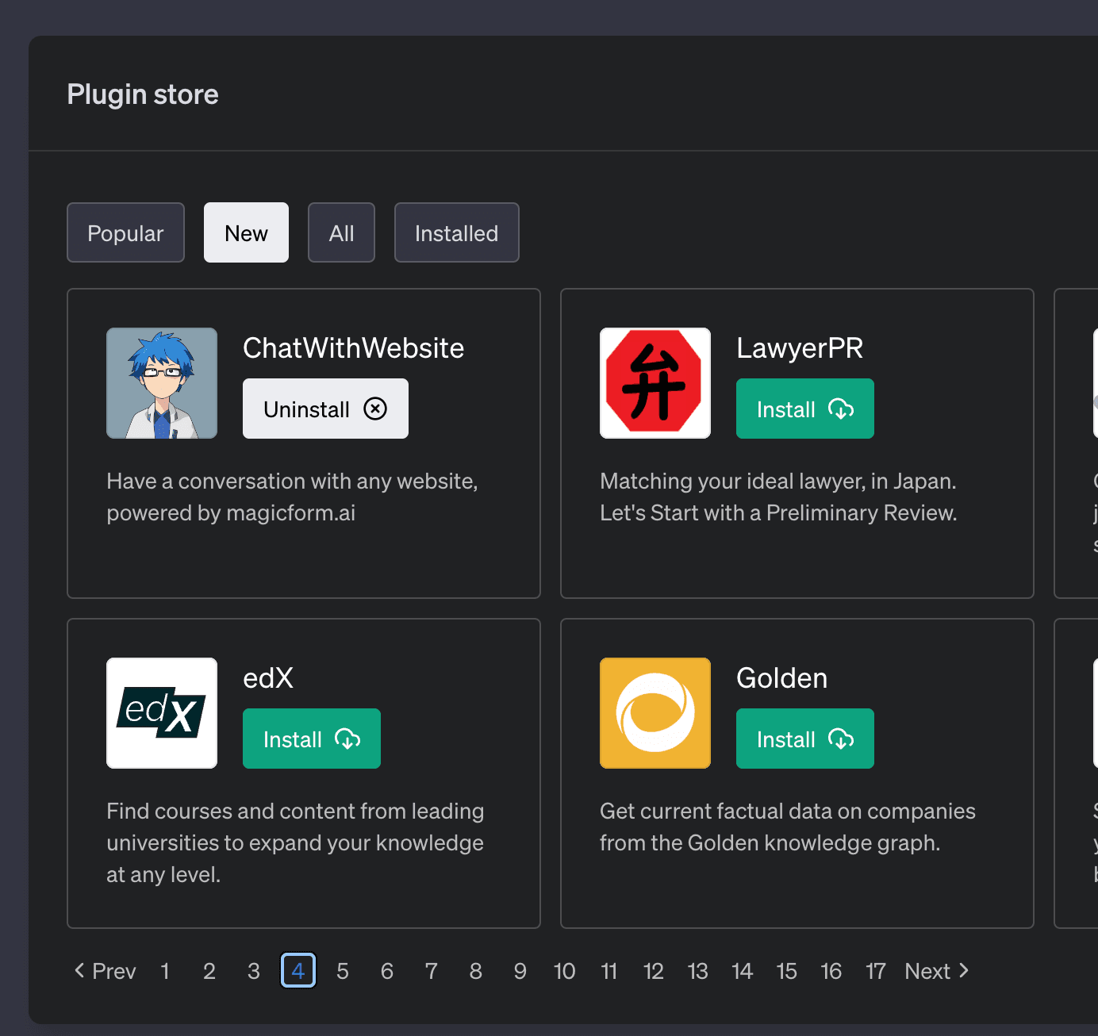Screen dimensions: 1098x1036
Task: Click the Golden logo icon
Action: point(655,713)
